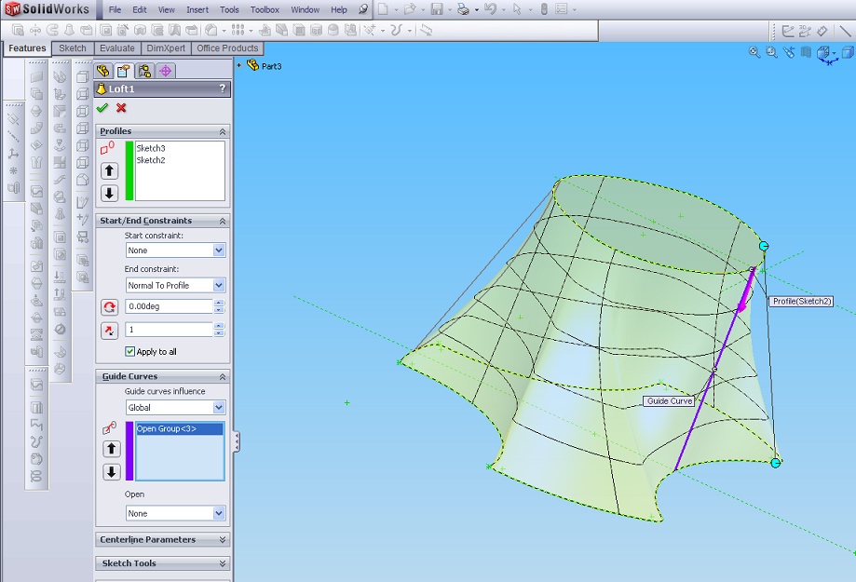Viewport: 856px width, 582px height.
Task: Undo last action icon
Action: 490,9
